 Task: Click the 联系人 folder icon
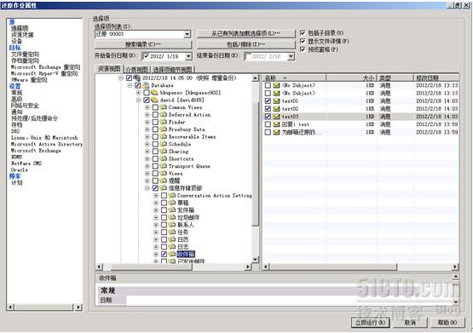click(x=172, y=225)
